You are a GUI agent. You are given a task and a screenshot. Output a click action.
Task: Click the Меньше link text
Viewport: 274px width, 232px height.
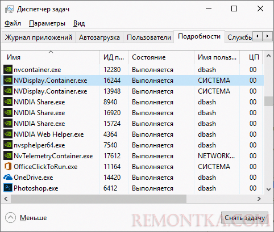click(34, 218)
